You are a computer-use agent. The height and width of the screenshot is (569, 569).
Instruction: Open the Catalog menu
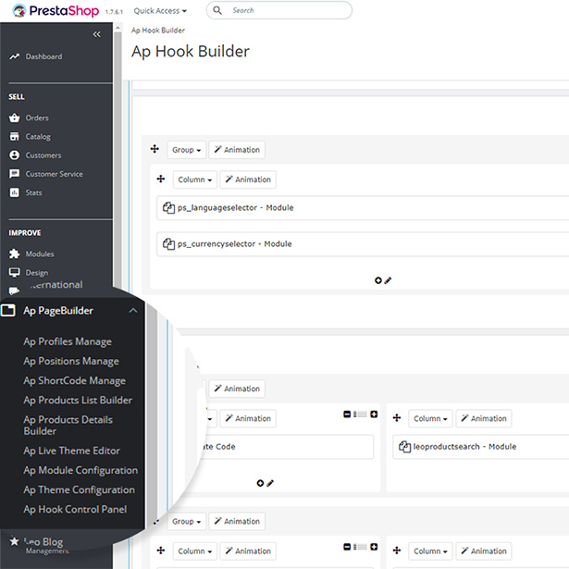(38, 137)
